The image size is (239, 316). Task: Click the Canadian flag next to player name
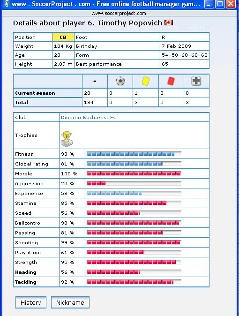pyautogui.click(x=168, y=23)
